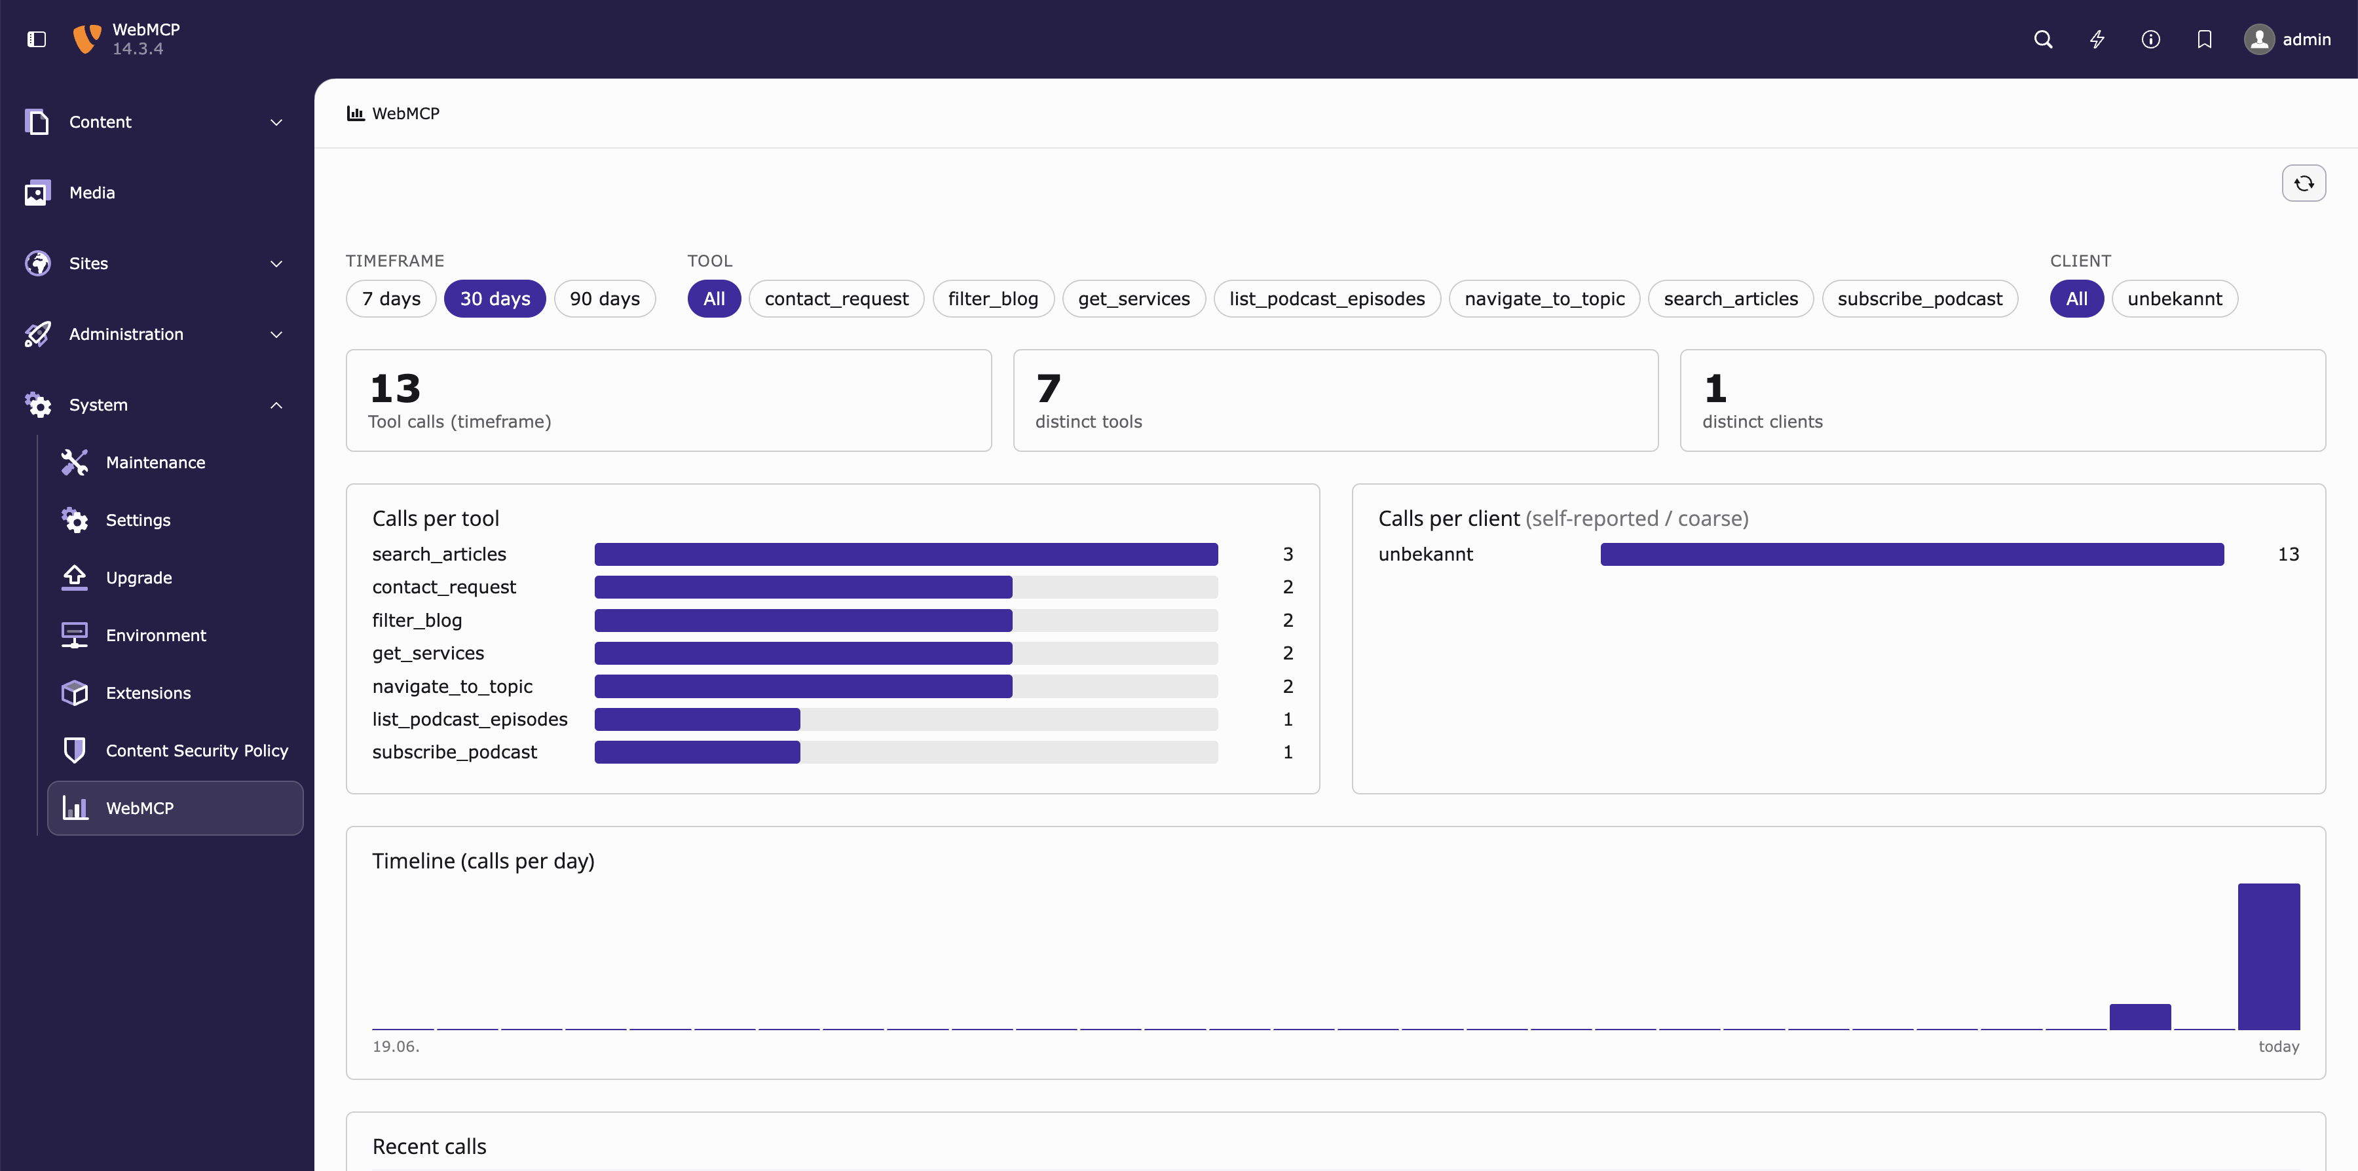Open the Environment module

coord(175,635)
